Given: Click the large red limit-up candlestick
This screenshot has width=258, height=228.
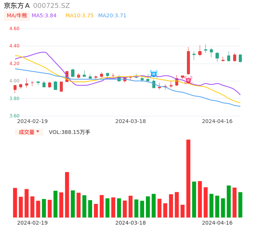Looking at the screenshot, I should (x=188, y=62).
